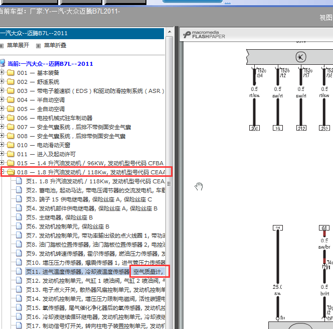Viewport: 333px width, 329px height.
Task: Click document icon of 页12 entry
Action: click(19, 280)
